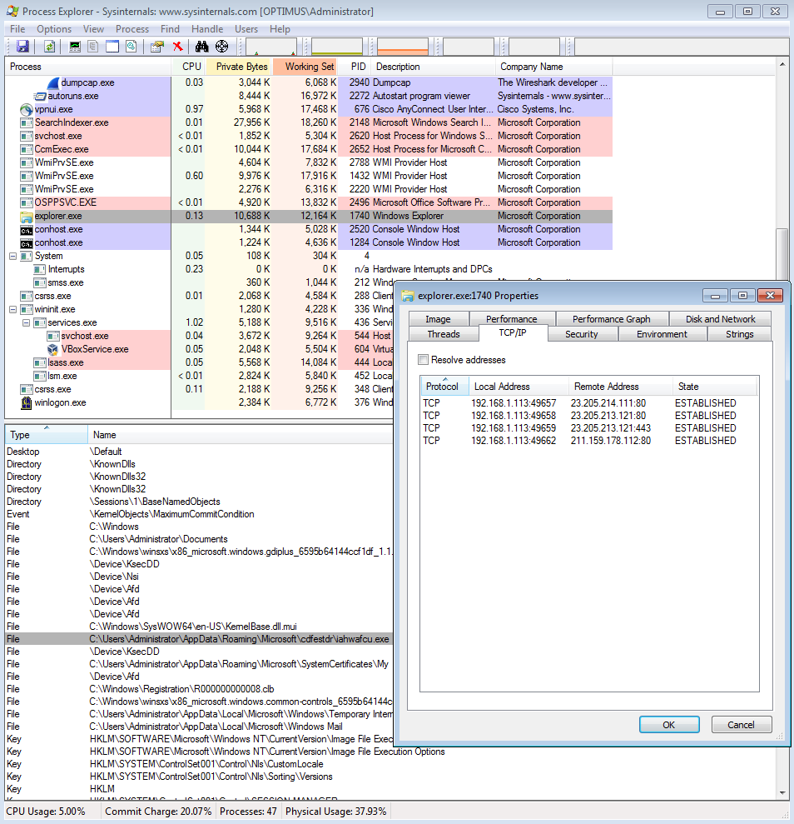The image size is (794, 824).
Task: Open the Handle menu
Action: [x=207, y=29]
